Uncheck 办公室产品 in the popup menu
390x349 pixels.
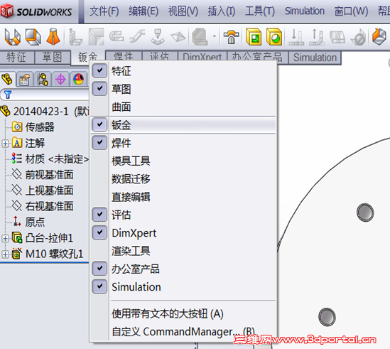pyautogui.click(x=99, y=269)
